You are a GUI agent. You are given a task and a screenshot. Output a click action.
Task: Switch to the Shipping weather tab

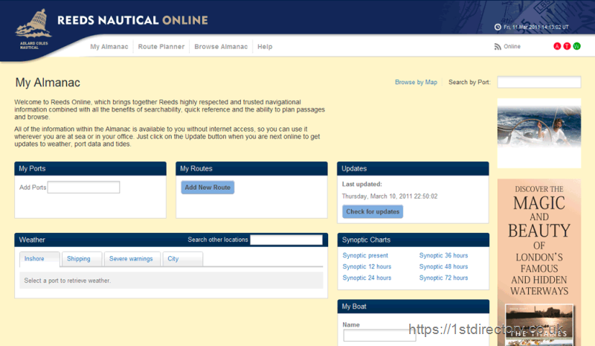click(x=82, y=259)
